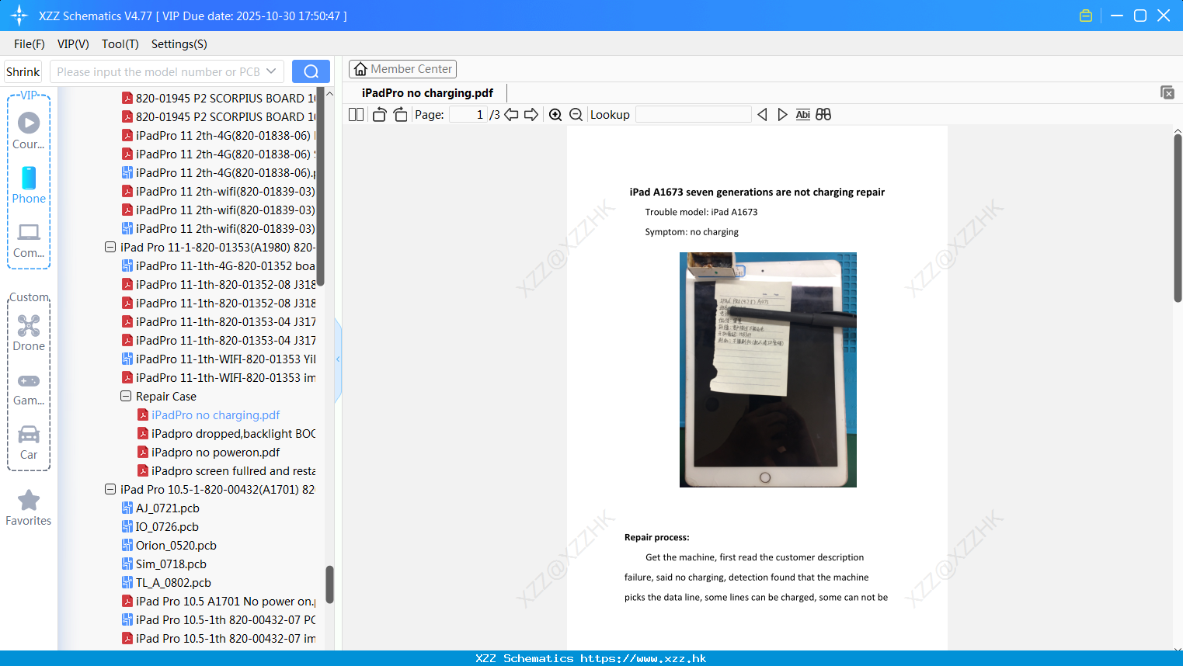Click the binoculars search icon
This screenshot has width=1183, height=666.
(823, 114)
